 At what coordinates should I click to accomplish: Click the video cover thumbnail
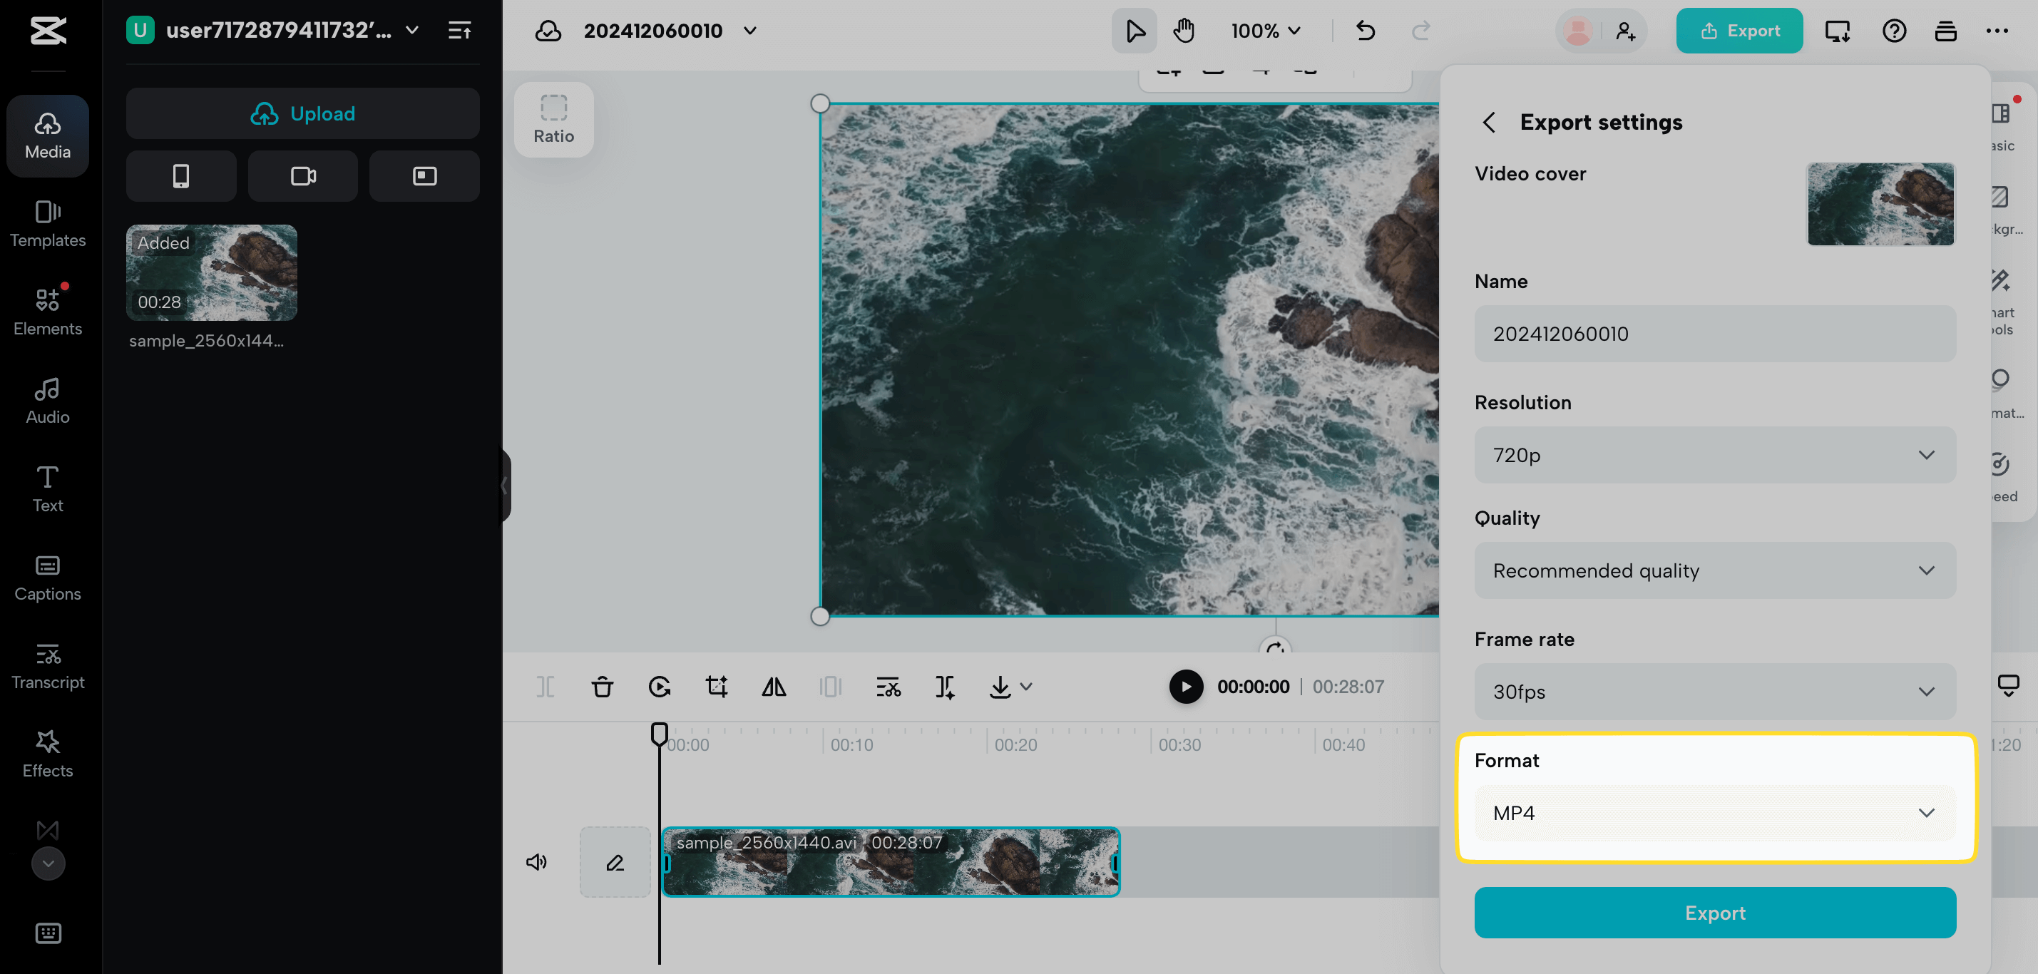1880,204
